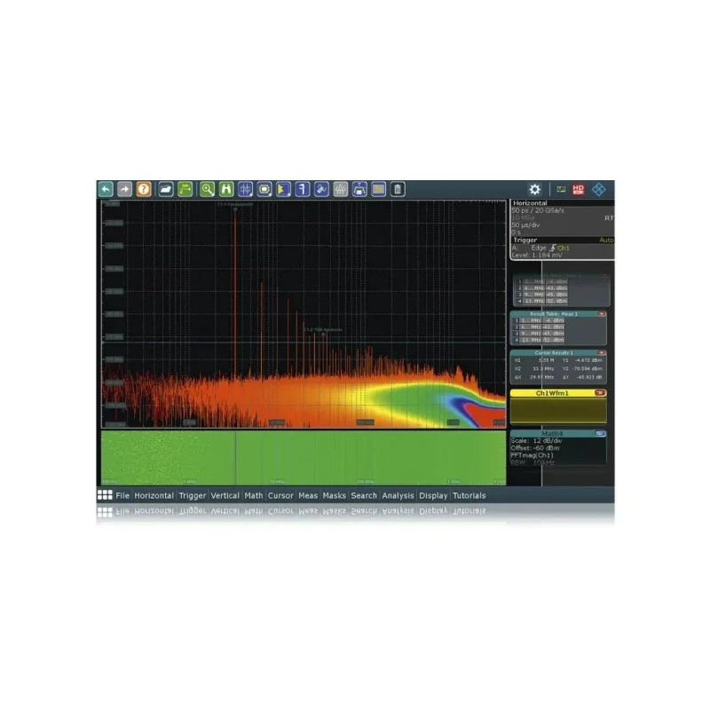The height and width of the screenshot is (710, 710).
Task: Click the 'Level: 1.184 mV' trigger text
Action: pyautogui.click(x=537, y=255)
